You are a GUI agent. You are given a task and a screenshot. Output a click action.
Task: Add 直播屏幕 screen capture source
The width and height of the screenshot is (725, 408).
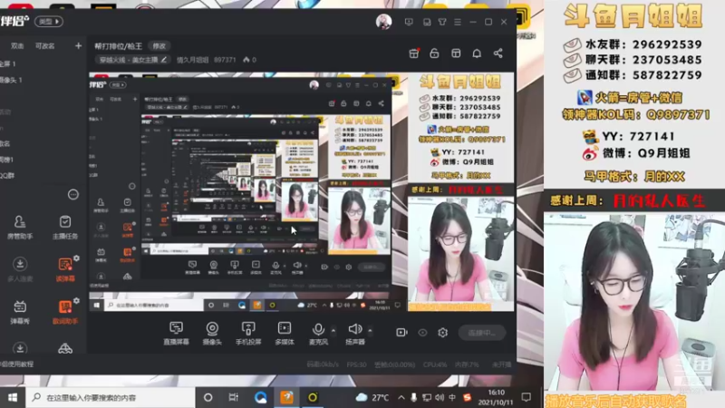(176, 333)
